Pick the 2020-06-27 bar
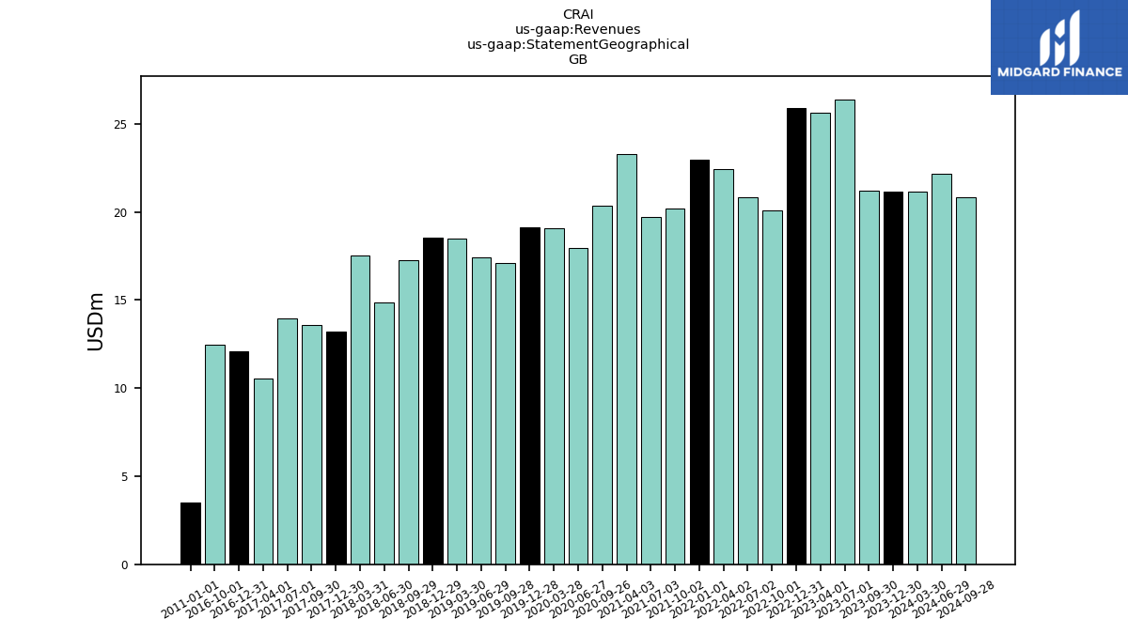The height and width of the screenshot is (634, 1128). coord(578,407)
